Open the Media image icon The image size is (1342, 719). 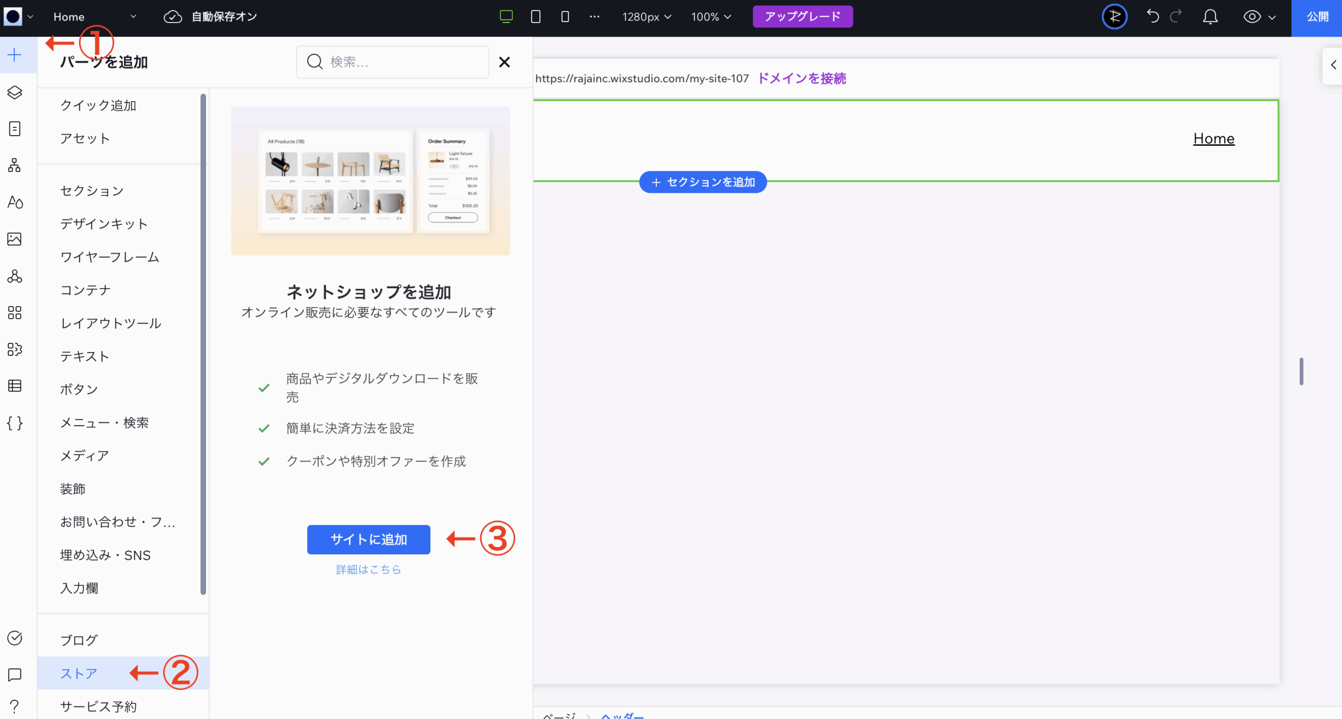click(x=15, y=239)
